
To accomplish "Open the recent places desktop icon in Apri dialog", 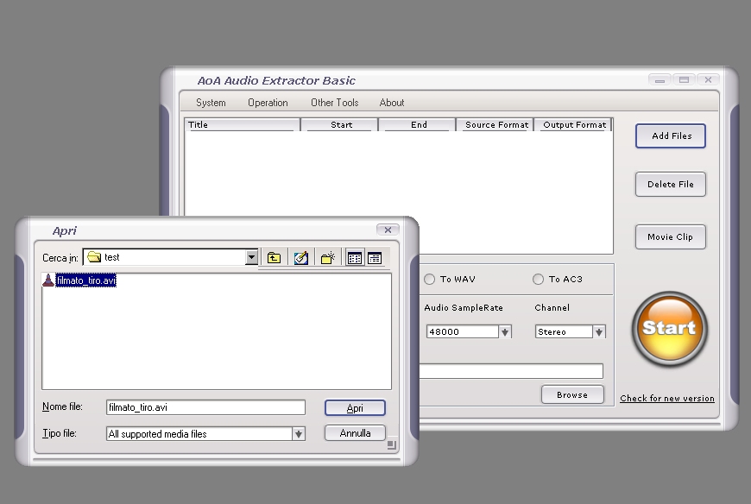I will coord(300,258).
